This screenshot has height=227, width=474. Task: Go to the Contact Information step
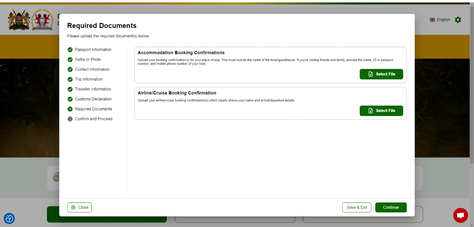pos(92,70)
